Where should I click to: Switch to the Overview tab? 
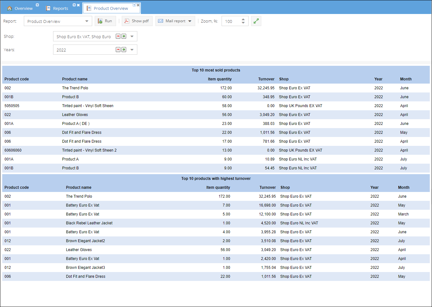[x=20, y=8]
